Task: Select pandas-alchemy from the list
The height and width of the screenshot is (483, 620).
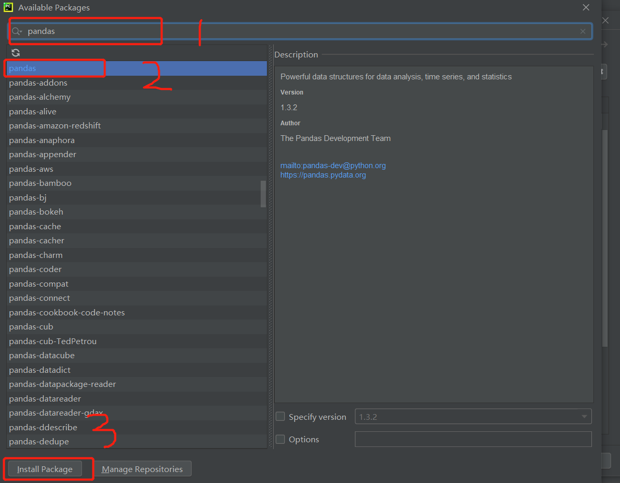Action: (40, 97)
